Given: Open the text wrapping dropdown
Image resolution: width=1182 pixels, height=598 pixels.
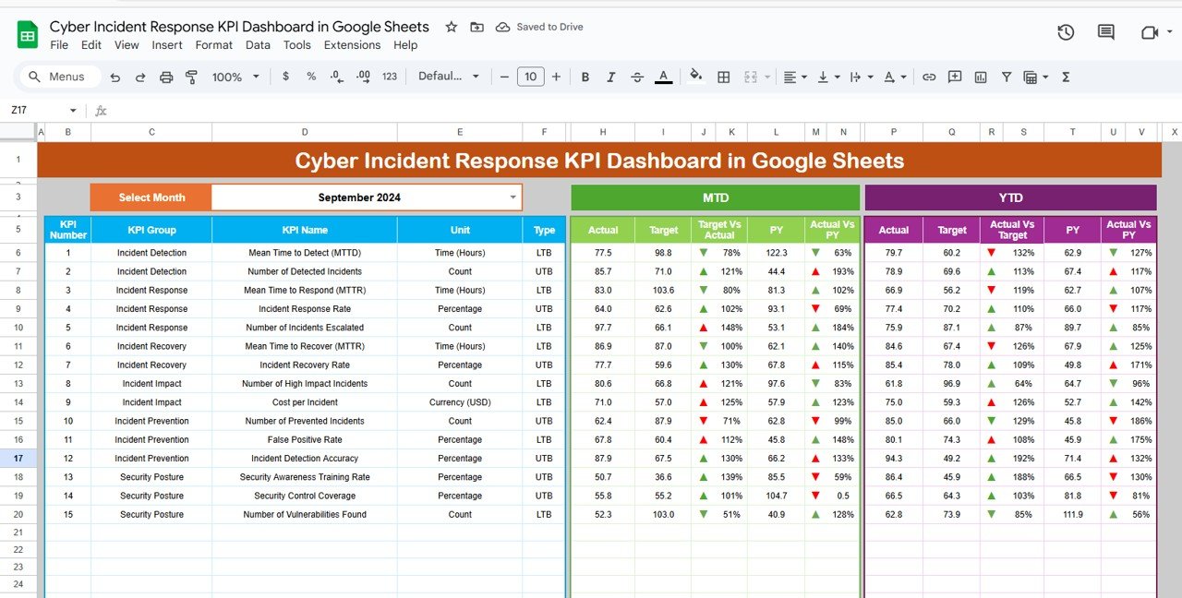Looking at the screenshot, I should pyautogui.click(x=860, y=77).
